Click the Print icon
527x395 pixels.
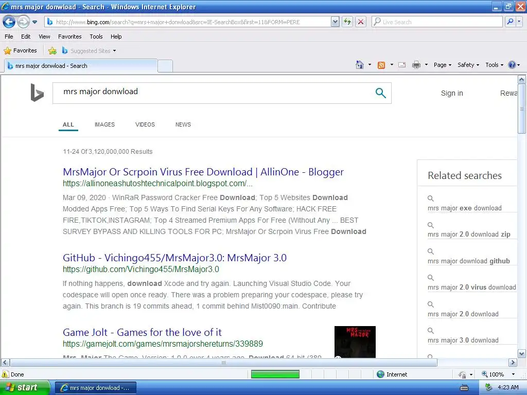(x=416, y=65)
